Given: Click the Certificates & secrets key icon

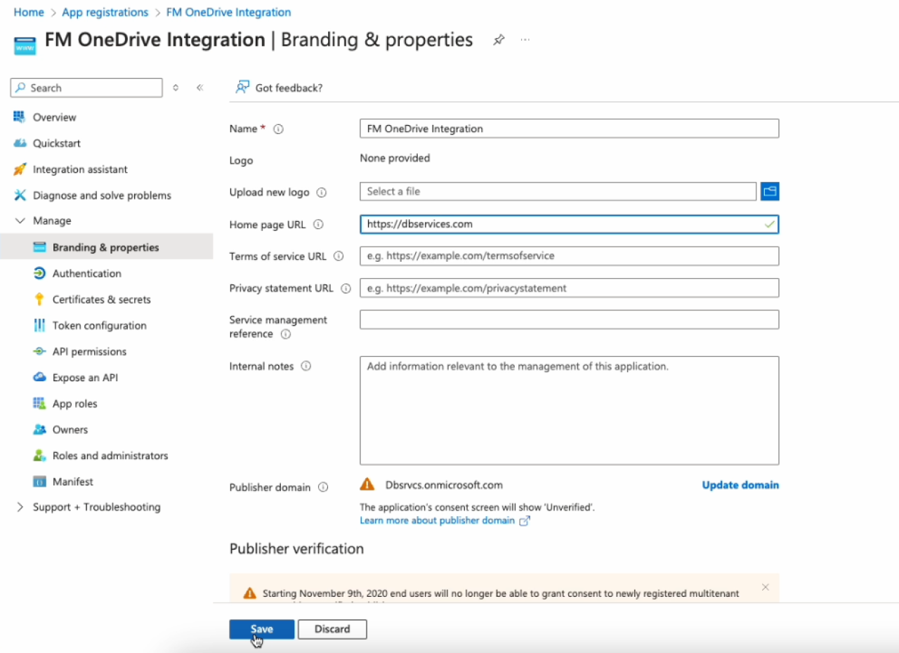Looking at the screenshot, I should (39, 299).
